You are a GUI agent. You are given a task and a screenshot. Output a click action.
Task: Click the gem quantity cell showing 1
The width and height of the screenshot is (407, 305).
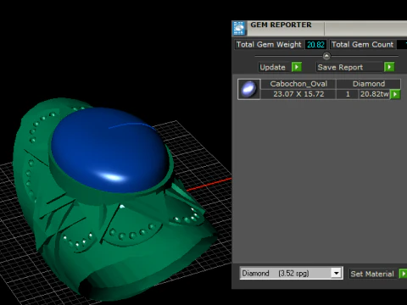click(348, 94)
